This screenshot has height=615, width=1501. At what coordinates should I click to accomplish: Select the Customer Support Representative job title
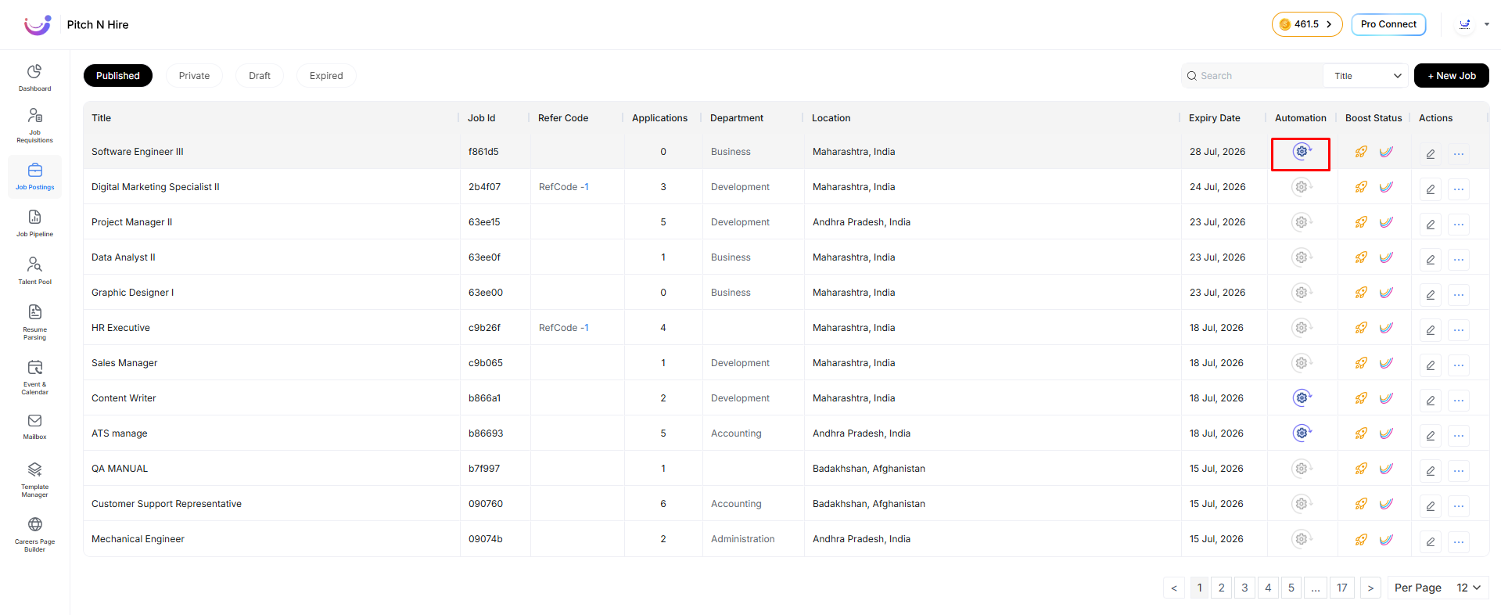pos(167,504)
